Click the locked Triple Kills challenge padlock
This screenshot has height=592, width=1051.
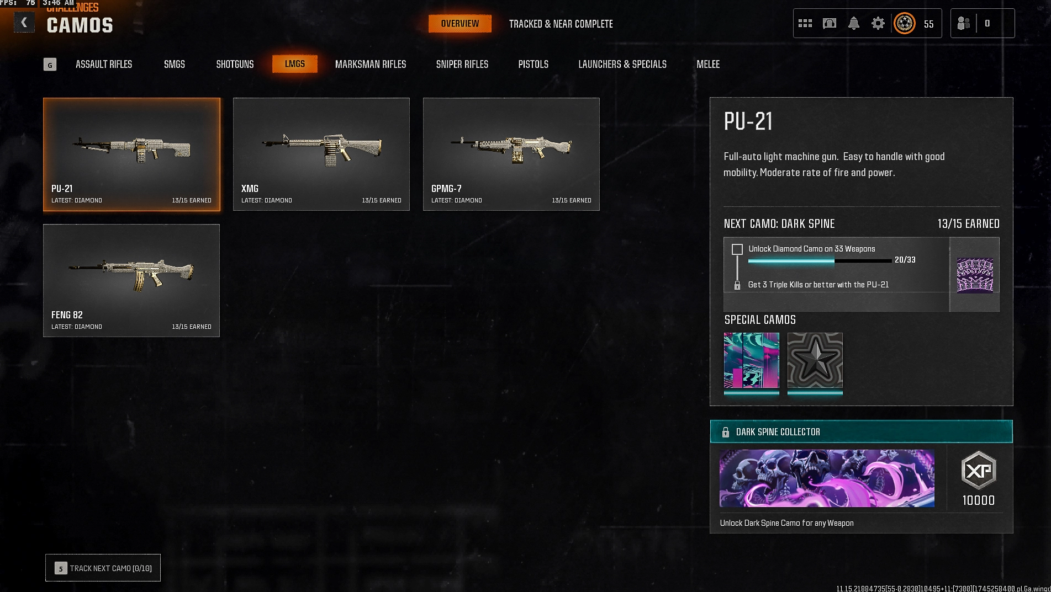(x=737, y=285)
